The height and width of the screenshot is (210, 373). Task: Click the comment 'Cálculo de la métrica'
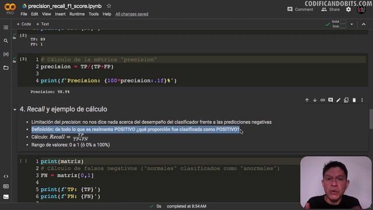pyautogui.click(x=98, y=60)
